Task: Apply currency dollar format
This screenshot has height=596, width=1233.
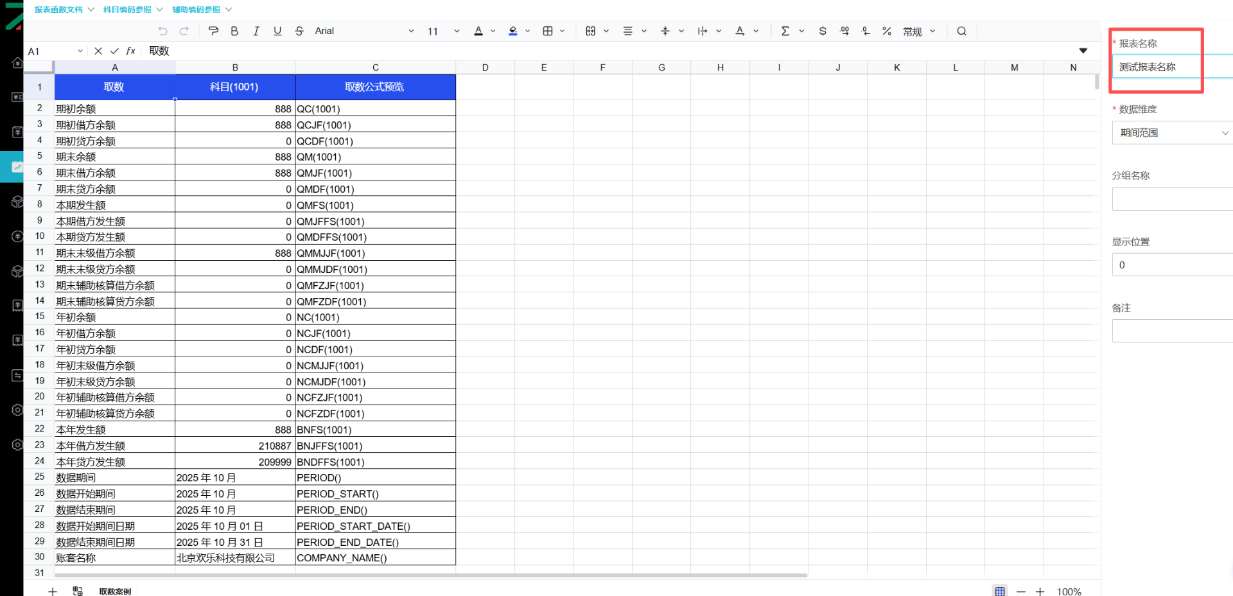Action: (823, 31)
